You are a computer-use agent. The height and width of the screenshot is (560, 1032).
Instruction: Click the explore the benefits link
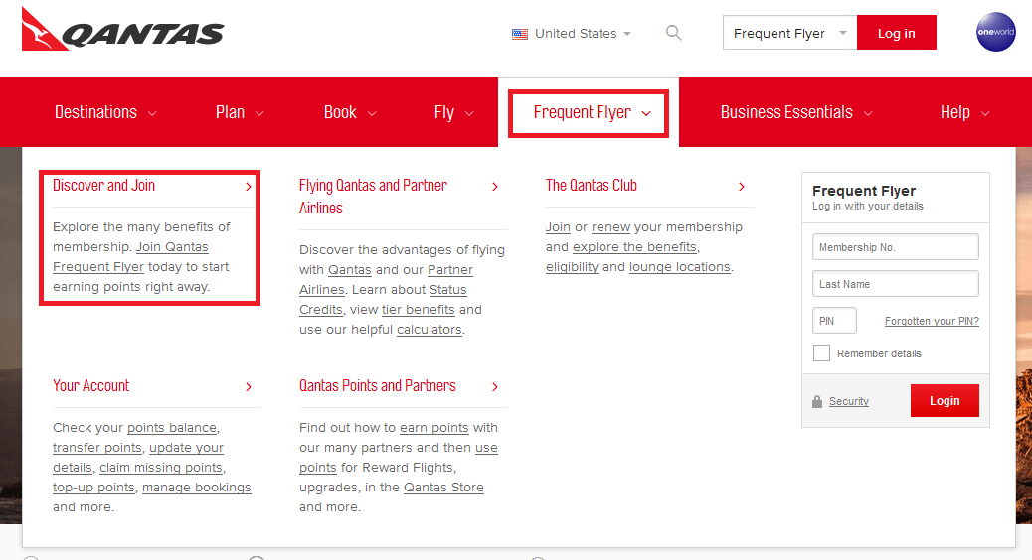point(634,247)
